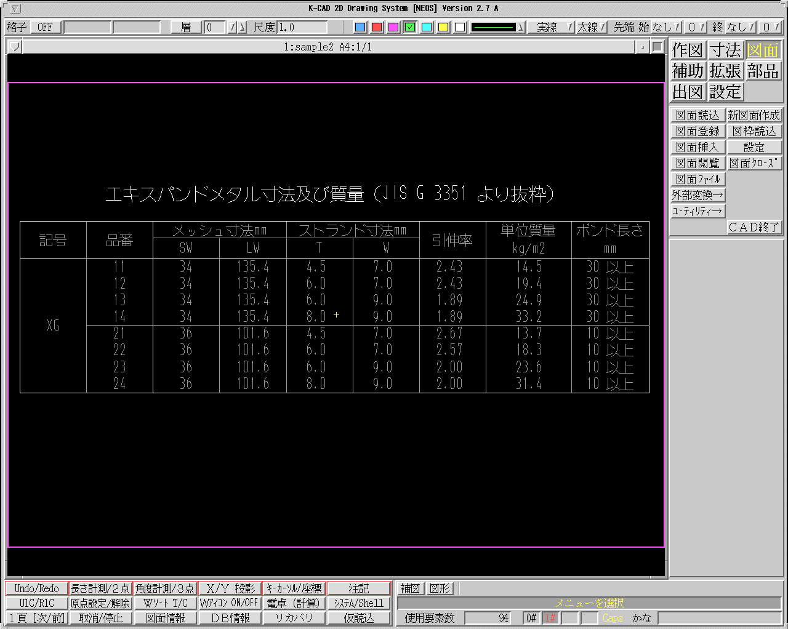This screenshot has height=629, width=788.
Task: Toggle Wアイコン ON/OFF
Action: 229,603
